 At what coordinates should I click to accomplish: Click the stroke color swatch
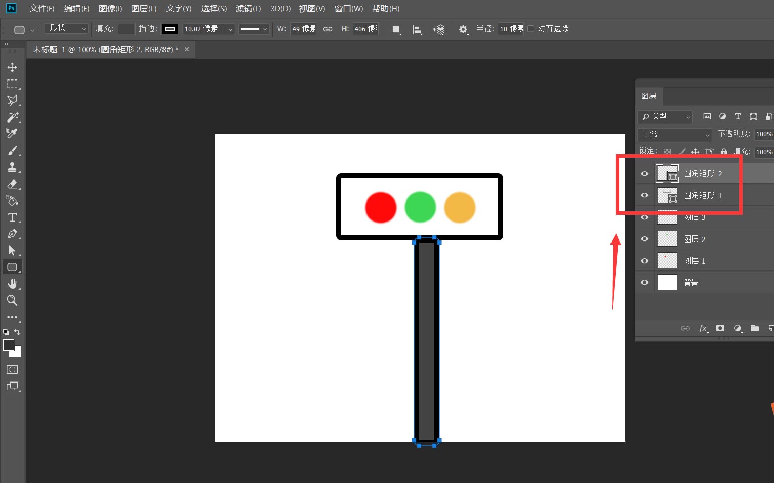coord(170,29)
